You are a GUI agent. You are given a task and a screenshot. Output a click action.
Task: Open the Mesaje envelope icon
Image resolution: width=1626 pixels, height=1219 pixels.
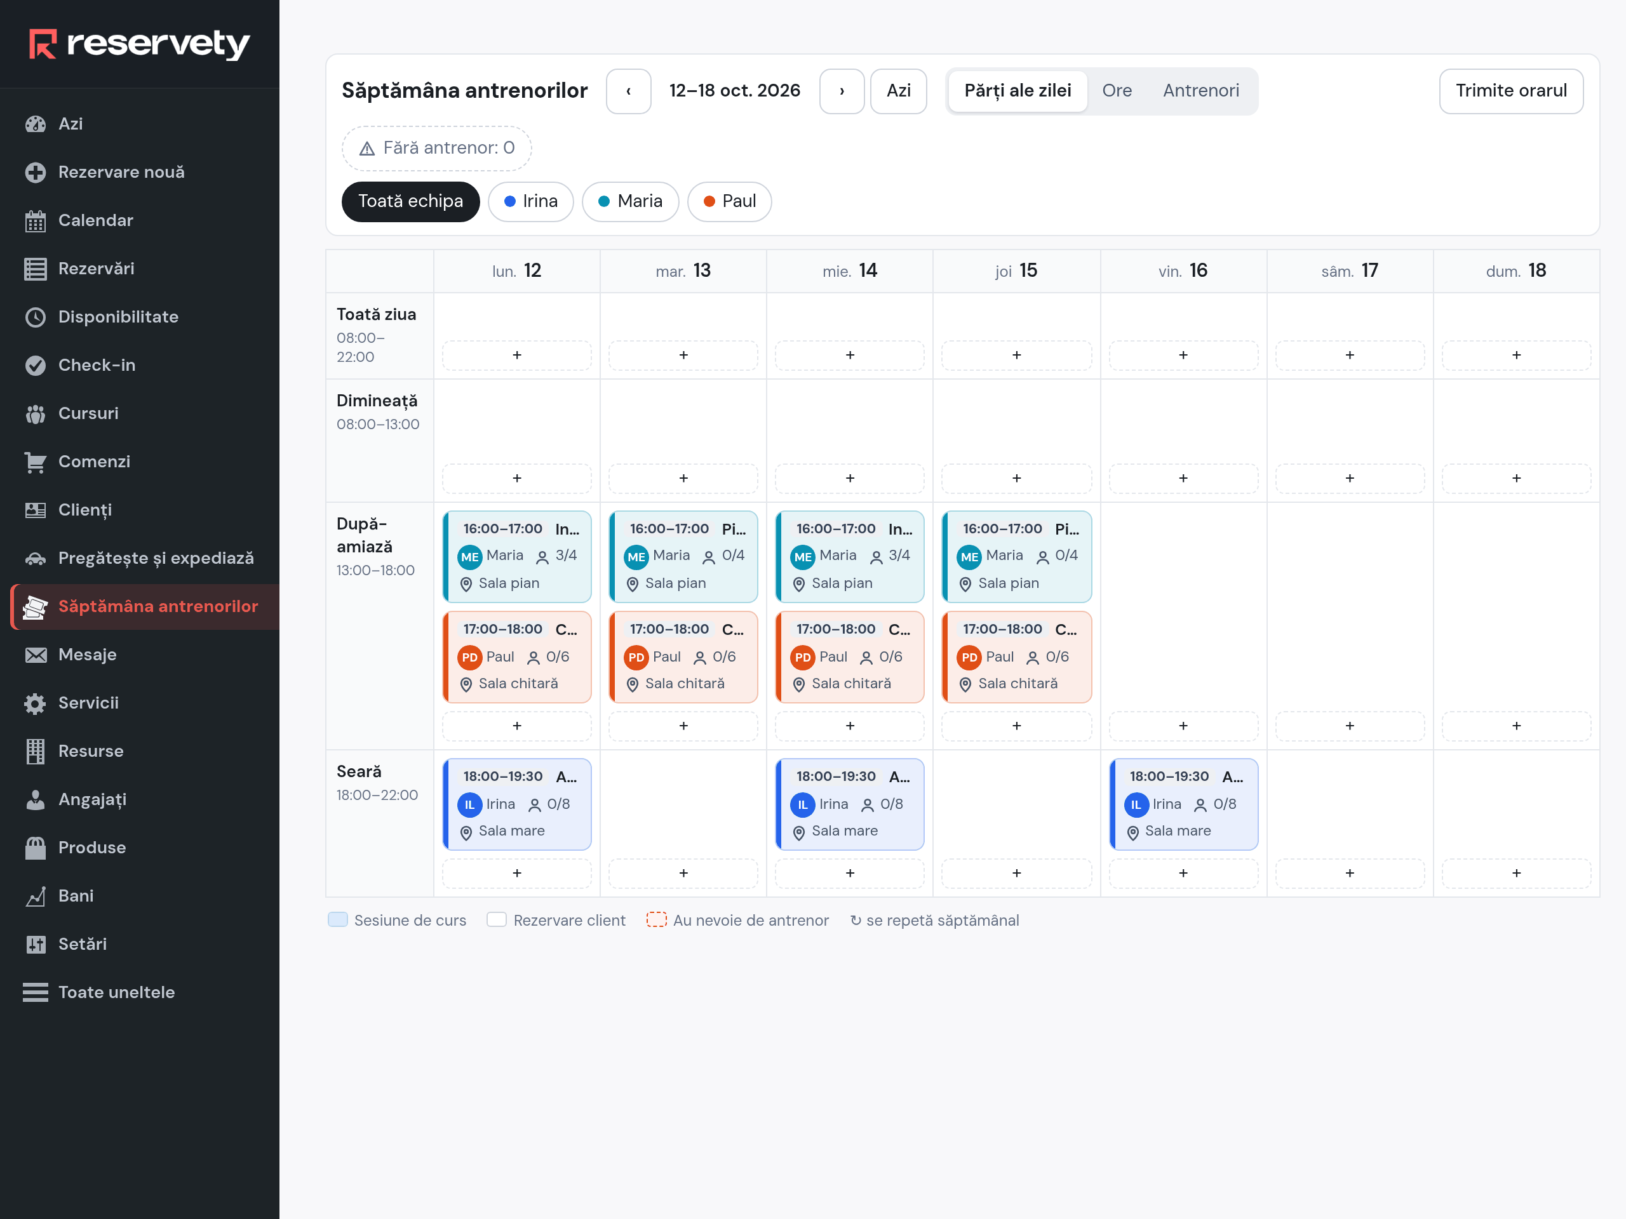coord(36,655)
